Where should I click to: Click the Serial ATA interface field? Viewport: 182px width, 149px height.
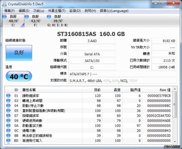[x=92, y=54]
